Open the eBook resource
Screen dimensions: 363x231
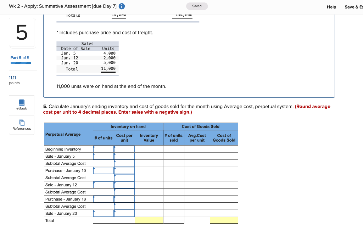(x=21, y=105)
